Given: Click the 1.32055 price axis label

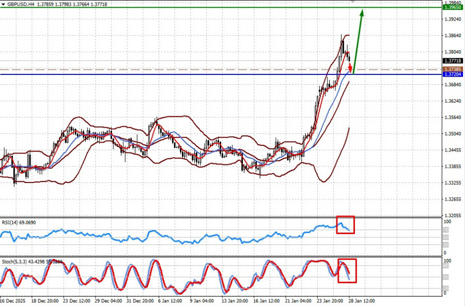Looking at the screenshot, I should [x=453, y=216].
